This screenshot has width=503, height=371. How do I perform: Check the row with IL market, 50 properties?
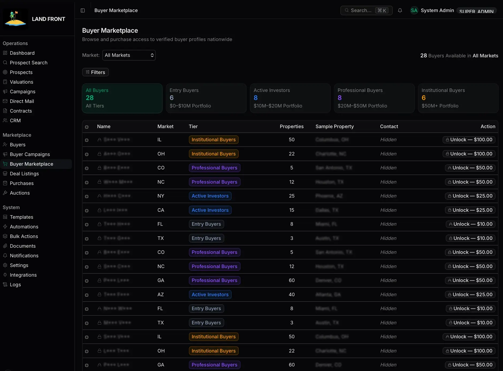pos(87,140)
